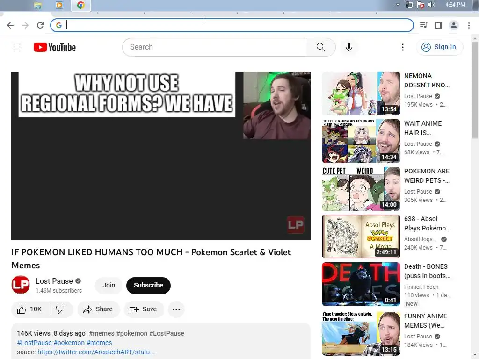Image resolution: width=479 pixels, height=359 pixels.
Task: Click the Share button
Action: point(98,309)
